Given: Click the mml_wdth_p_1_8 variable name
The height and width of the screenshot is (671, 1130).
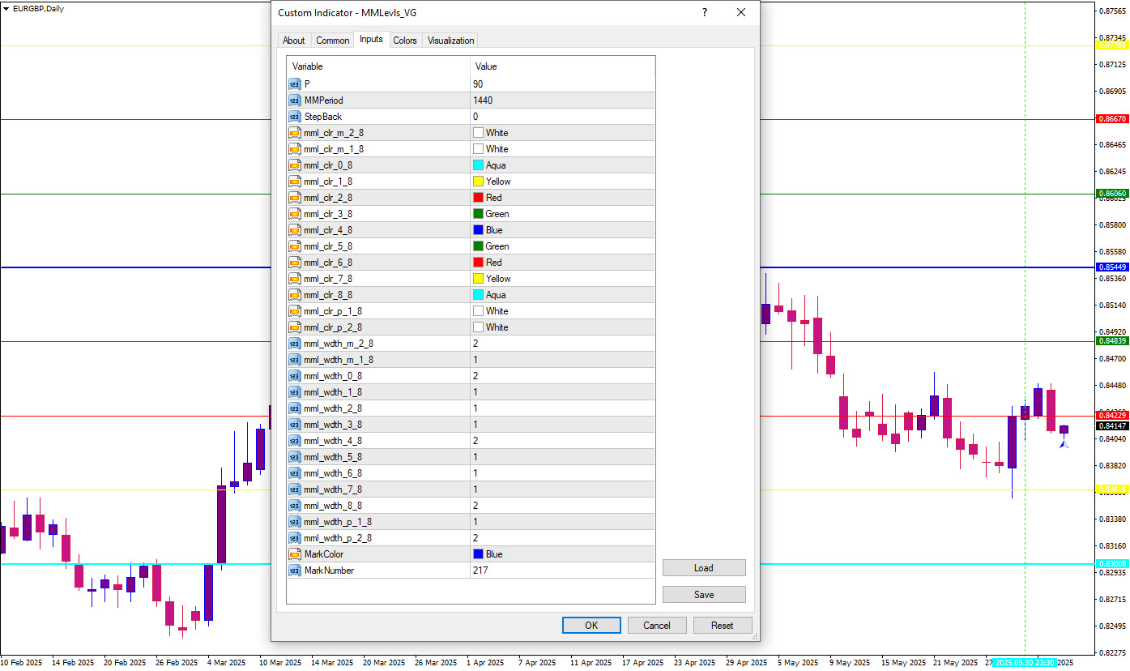Looking at the screenshot, I should [x=338, y=522].
